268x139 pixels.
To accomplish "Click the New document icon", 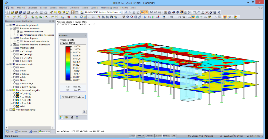I will [8, 12].
